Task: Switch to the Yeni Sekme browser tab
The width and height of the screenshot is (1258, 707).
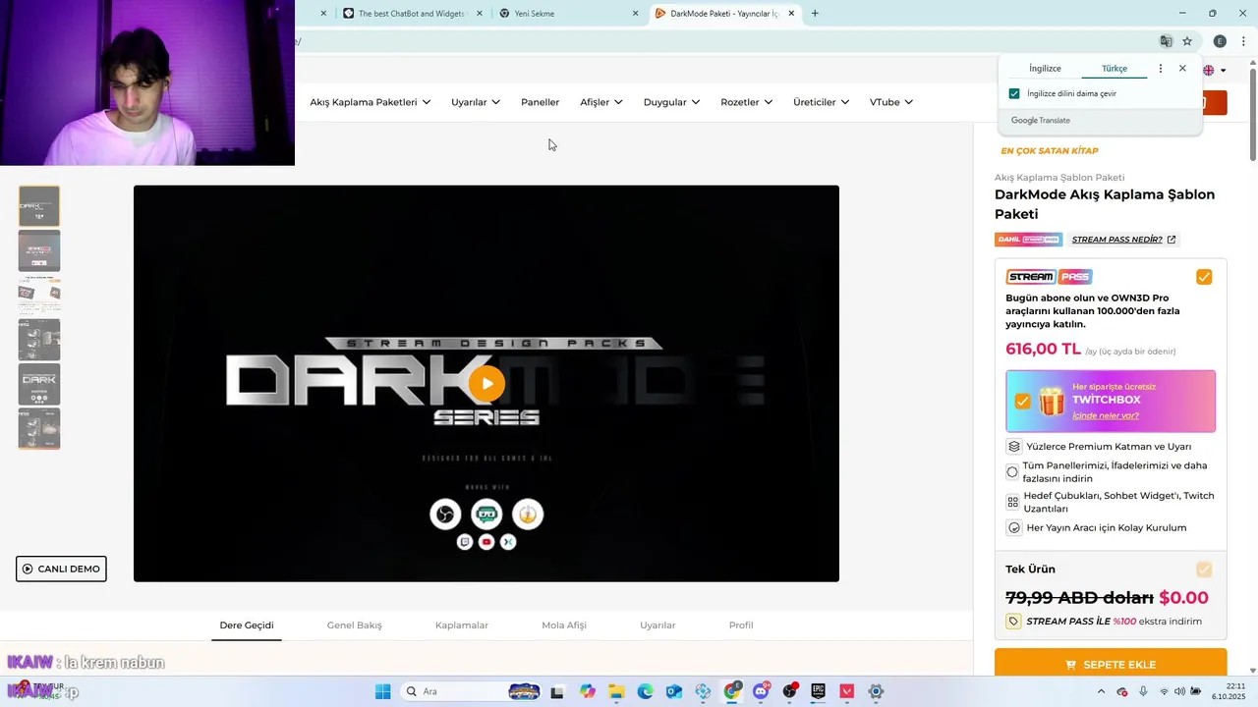Action: [570, 14]
